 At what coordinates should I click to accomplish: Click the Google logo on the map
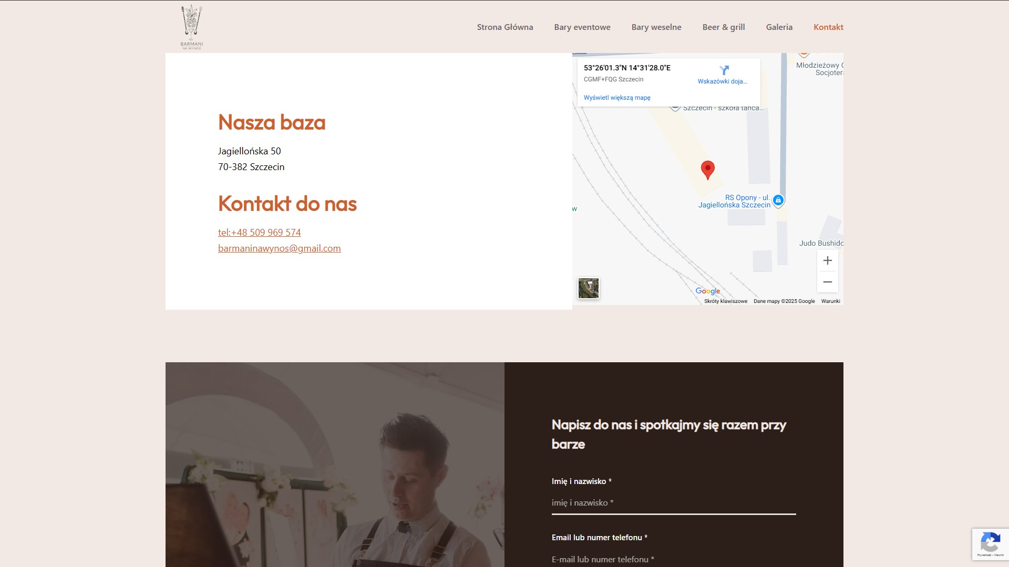click(707, 291)
